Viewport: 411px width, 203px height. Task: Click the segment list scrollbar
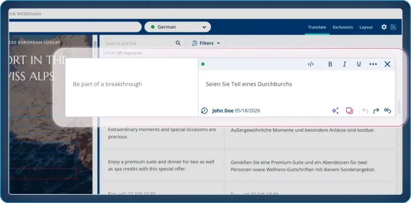[x=399, y=107]
